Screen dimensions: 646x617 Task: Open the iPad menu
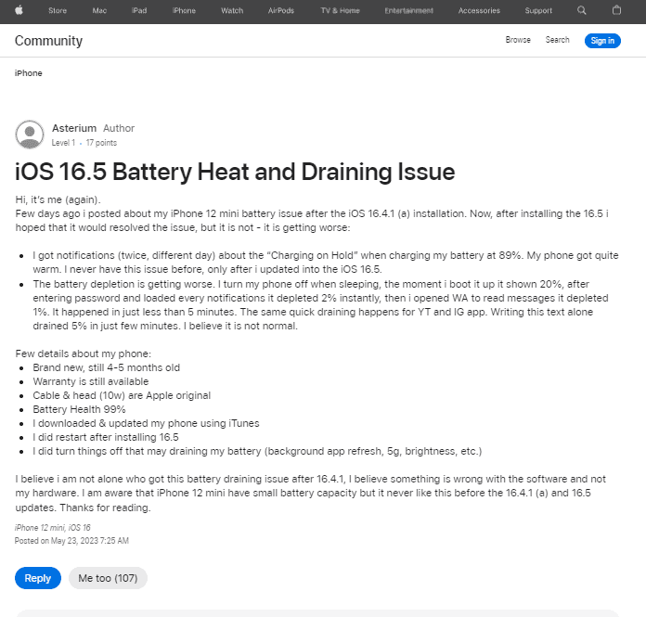[139, 11]
